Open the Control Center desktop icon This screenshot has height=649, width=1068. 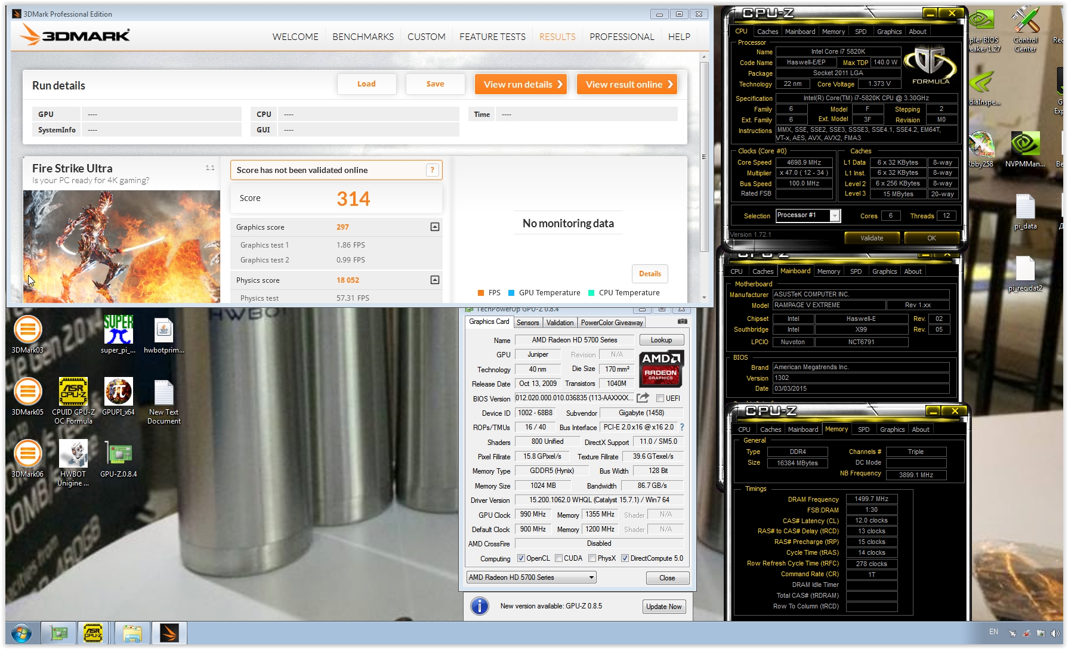pos(1026,29)
